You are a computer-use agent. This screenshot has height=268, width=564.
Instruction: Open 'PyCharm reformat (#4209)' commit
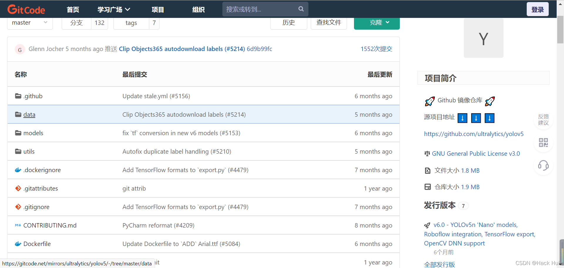pyautogui.click(x=158, y=225)
